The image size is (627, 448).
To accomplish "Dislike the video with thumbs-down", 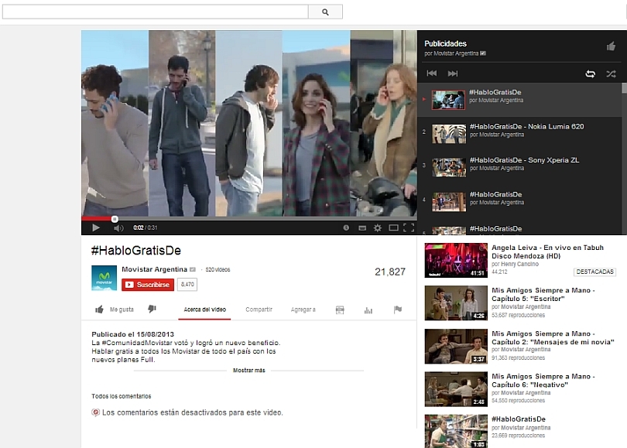I will coord(152,309).
